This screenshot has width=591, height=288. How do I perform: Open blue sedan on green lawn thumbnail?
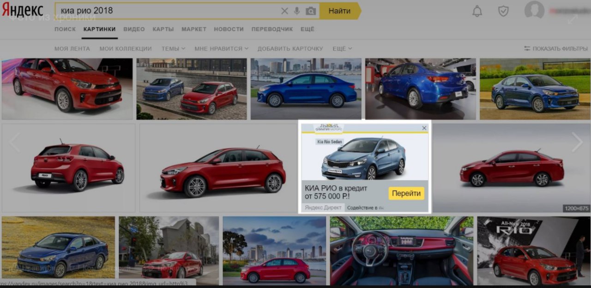point(535,89)
